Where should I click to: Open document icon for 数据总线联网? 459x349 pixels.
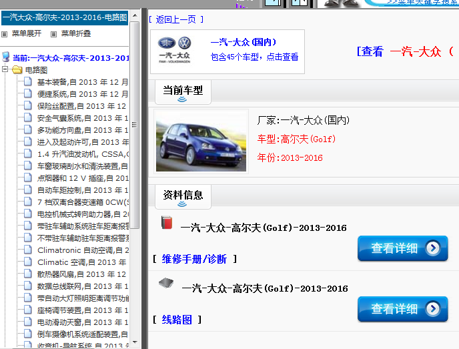(28, 285)
